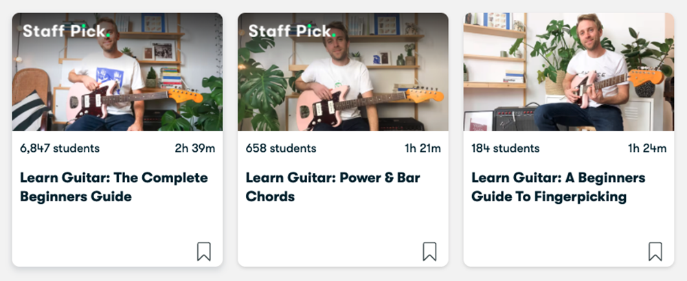Click the 6,847 students count
The width and height of the screenshot is (687, 281).
(x=60, y=148)
